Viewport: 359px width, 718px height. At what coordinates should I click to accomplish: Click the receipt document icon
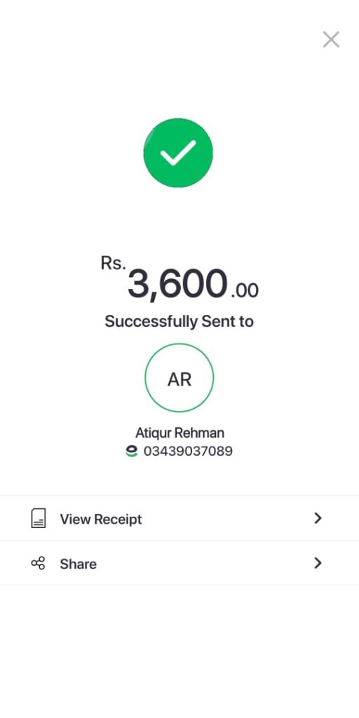[x=39, y=518]
